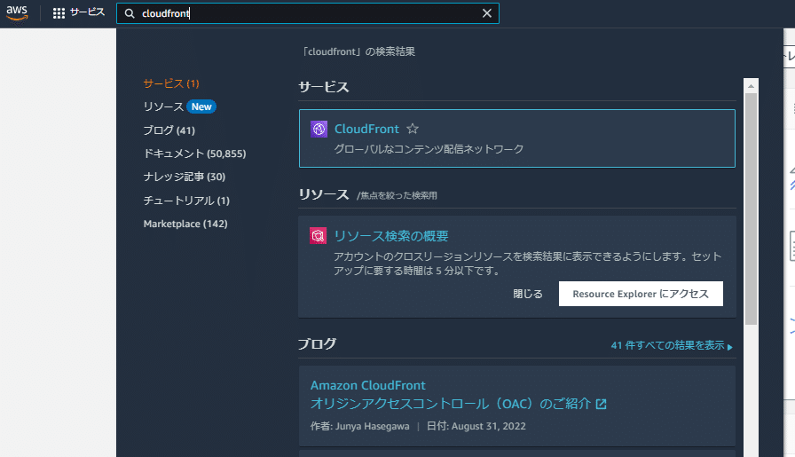The height and width of the screenshot is (457, 795).
Task: Select the Marketplace (142) filter
Action: click(x=185, y=224)
